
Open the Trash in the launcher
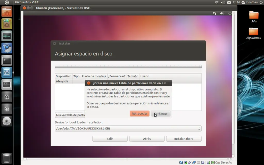7,158
